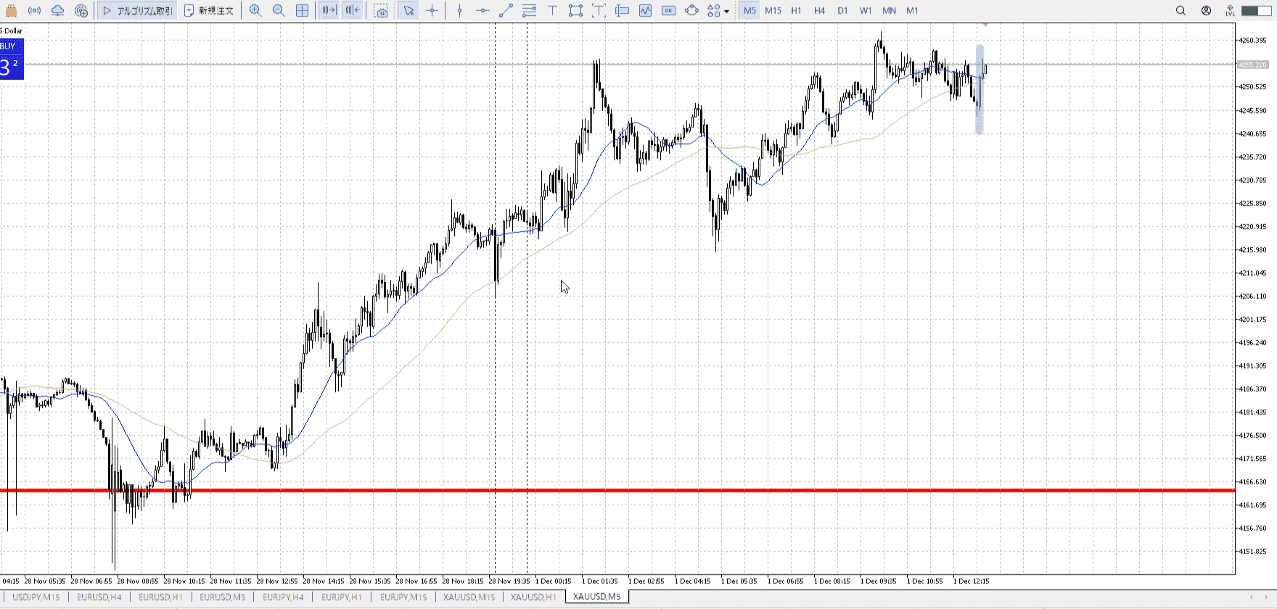Take a chart screenshot with camera icon
Screen dimensions: 1277x609
[x=381, y=11]
